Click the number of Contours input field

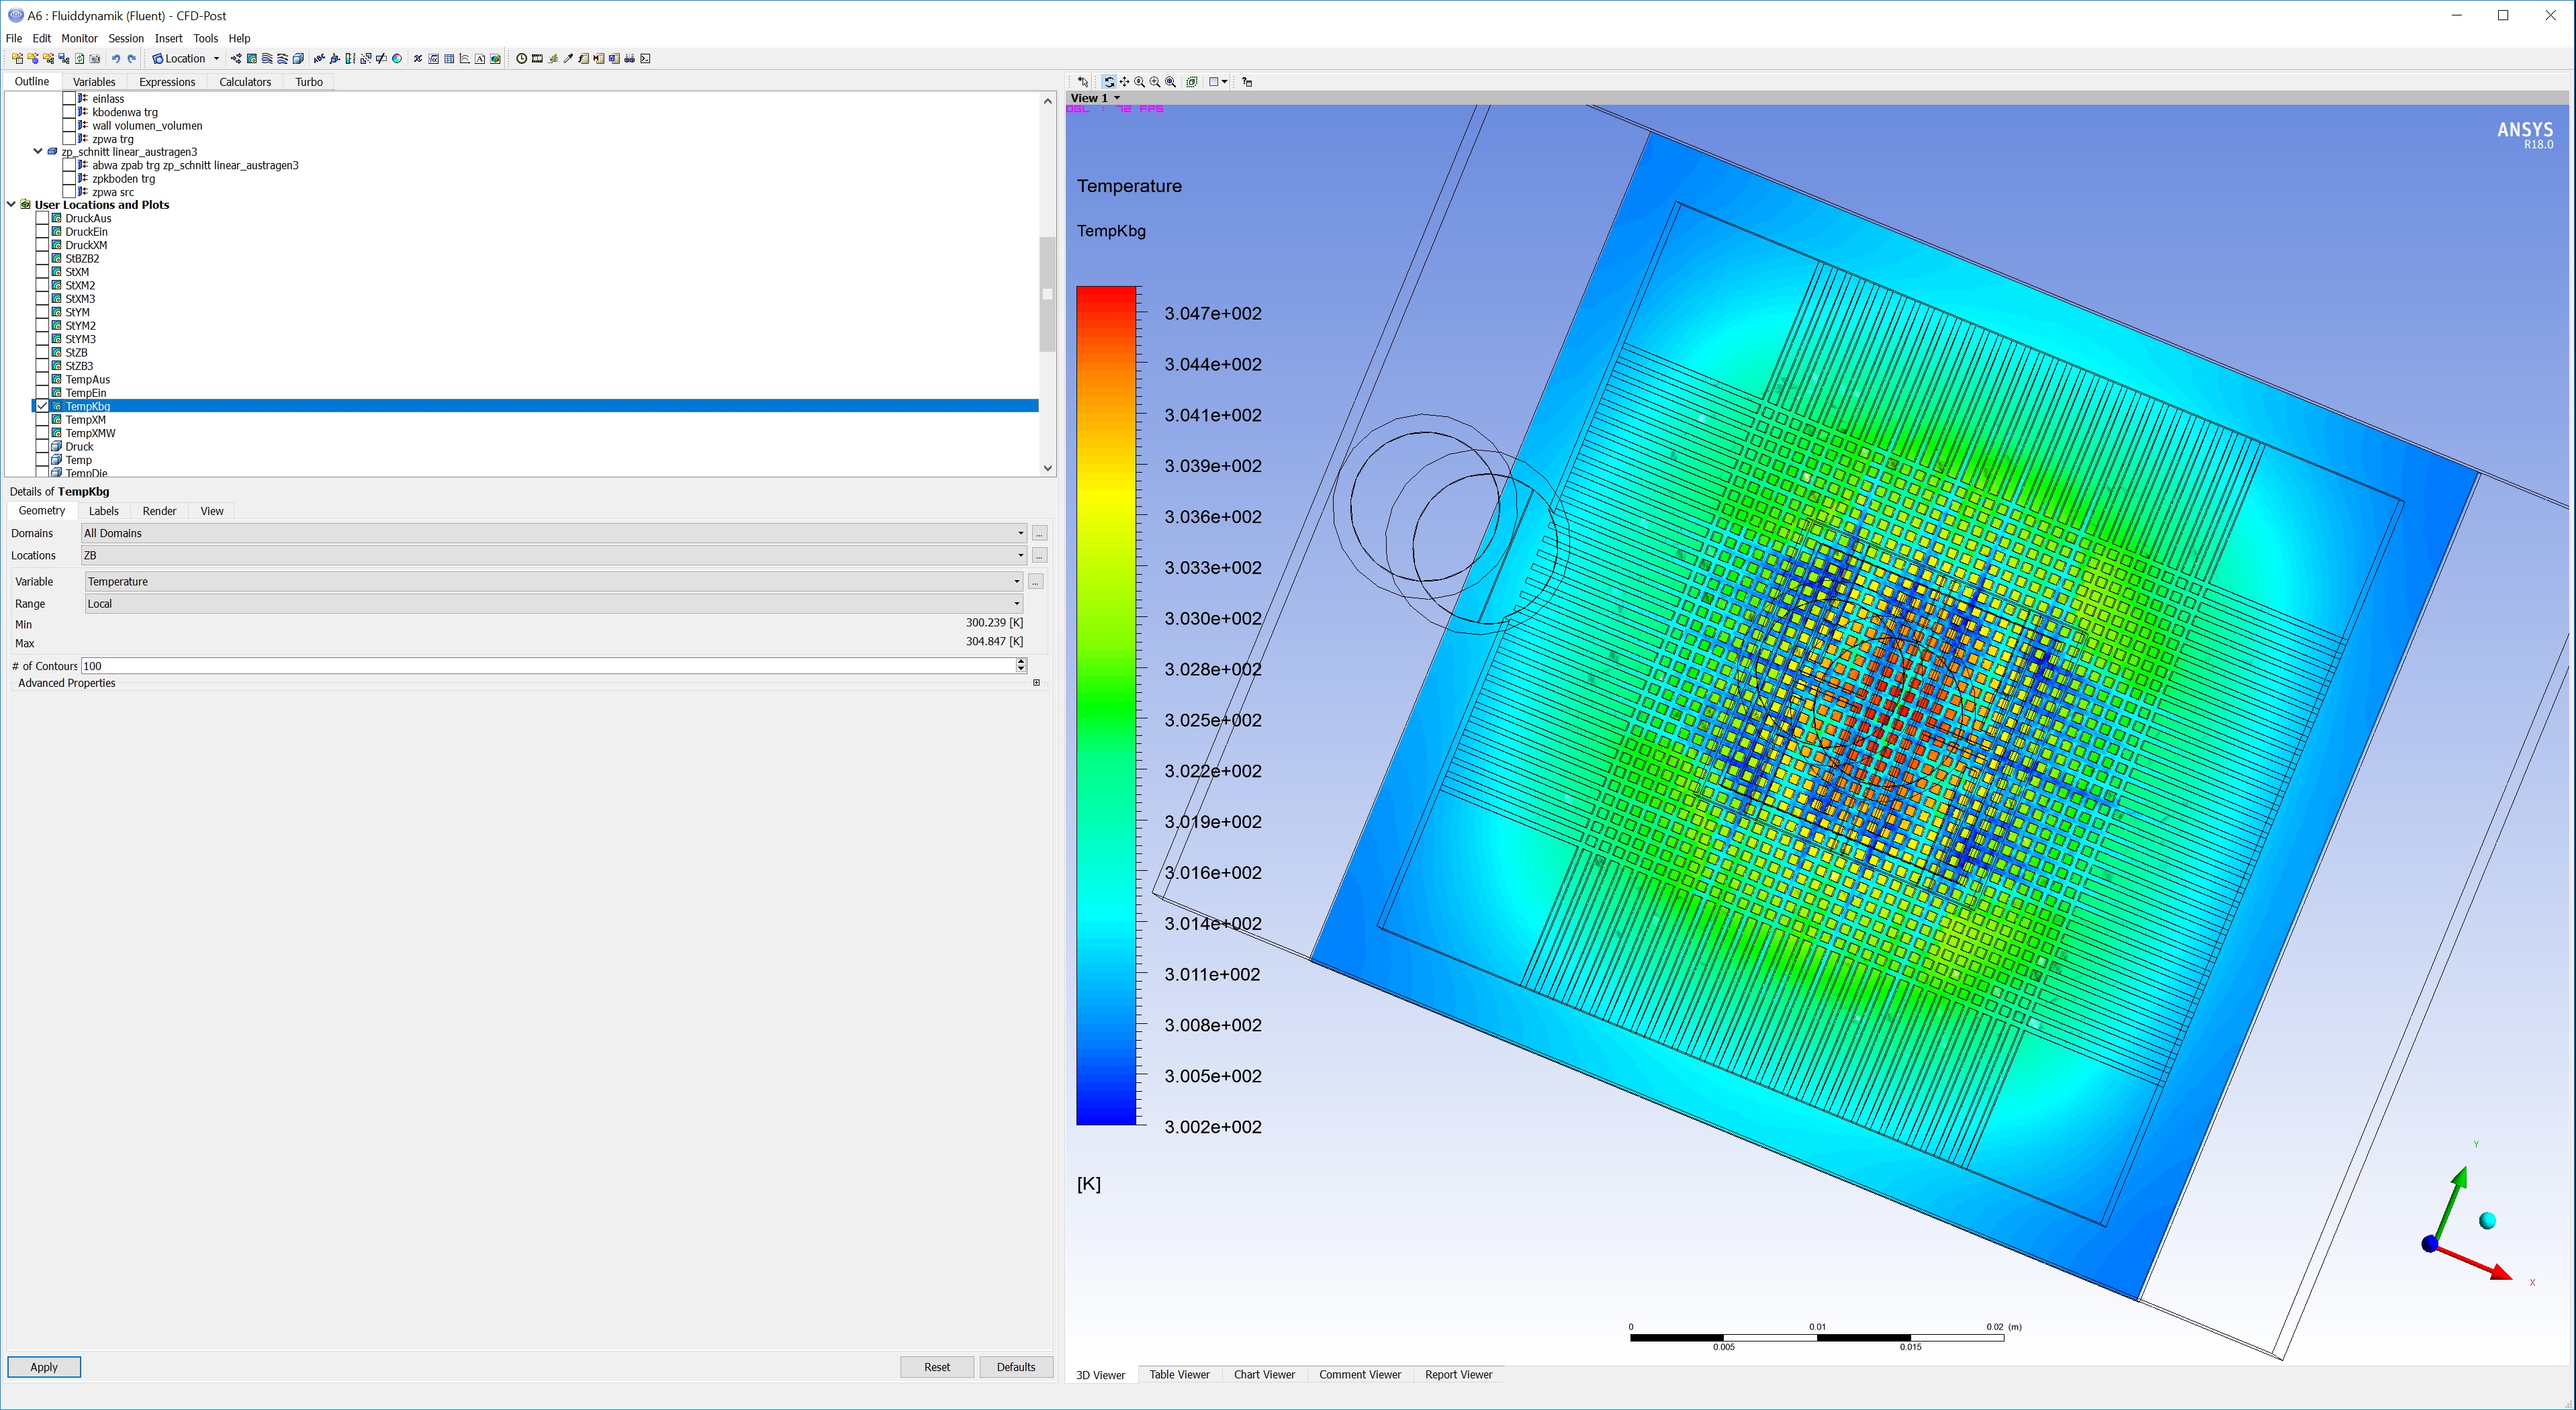(545, 666)
